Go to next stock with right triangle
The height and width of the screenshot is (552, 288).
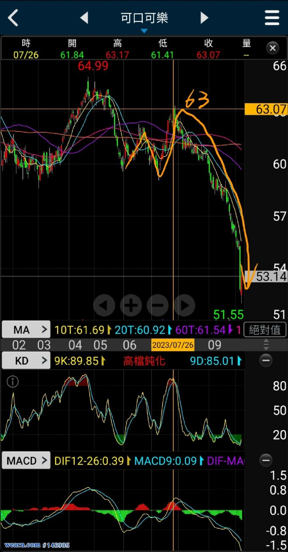[x=204, y=18]
